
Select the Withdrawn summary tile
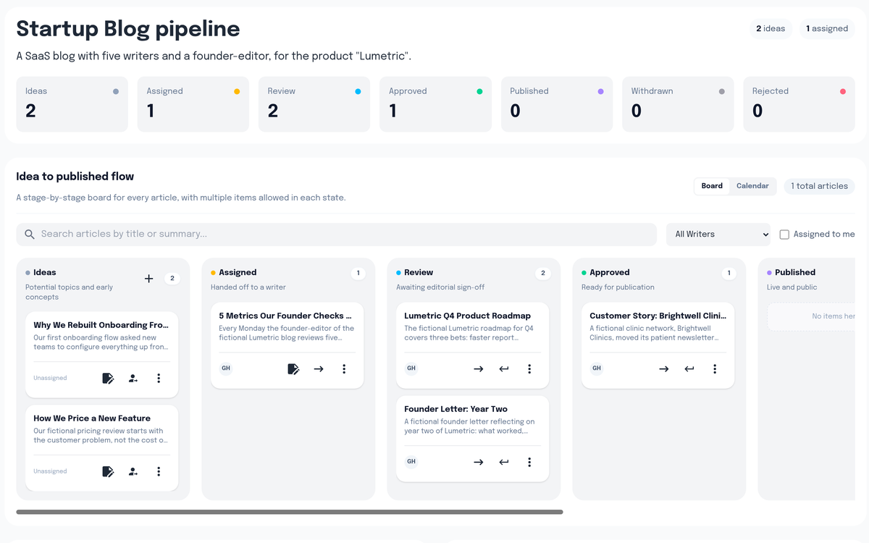(x=678, y=104)
